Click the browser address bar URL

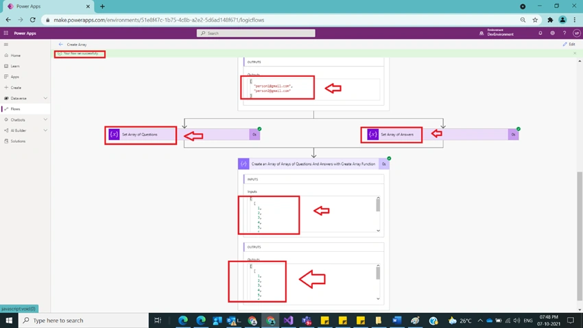point(158,20)
